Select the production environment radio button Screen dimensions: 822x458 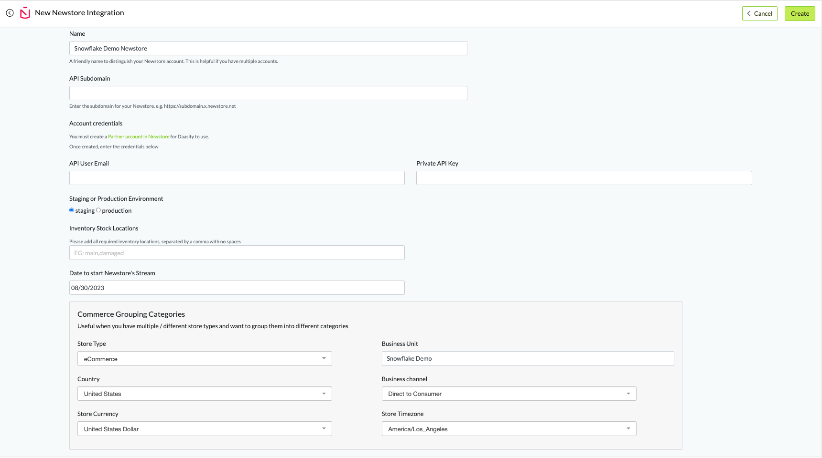98,210
